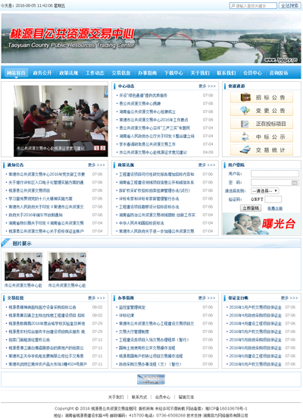Open 下载中心 navigation menu item

pos(173,73)
